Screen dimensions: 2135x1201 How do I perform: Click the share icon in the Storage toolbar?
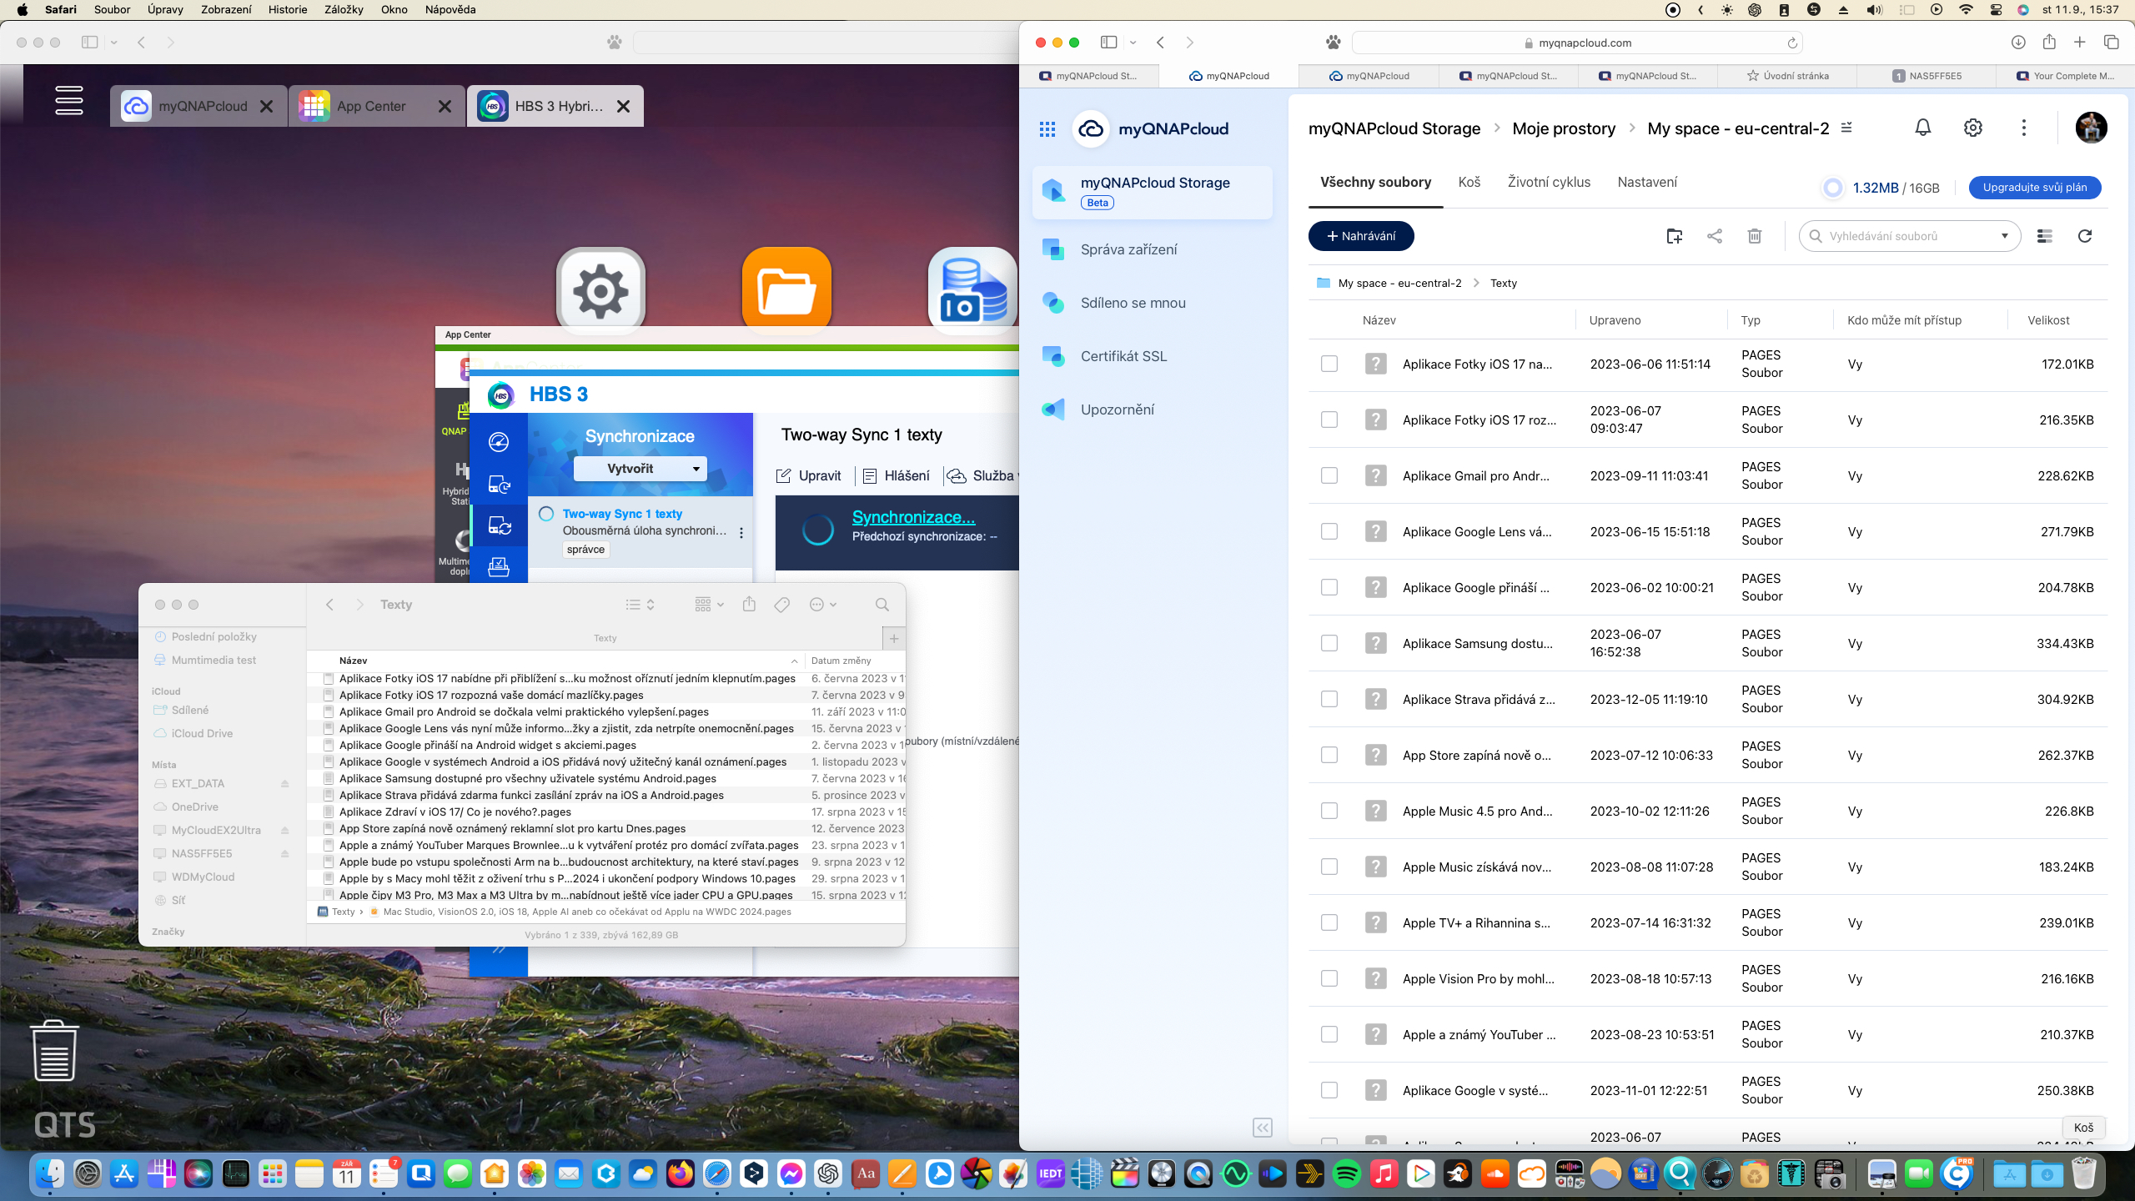[x=1715, y=236]
